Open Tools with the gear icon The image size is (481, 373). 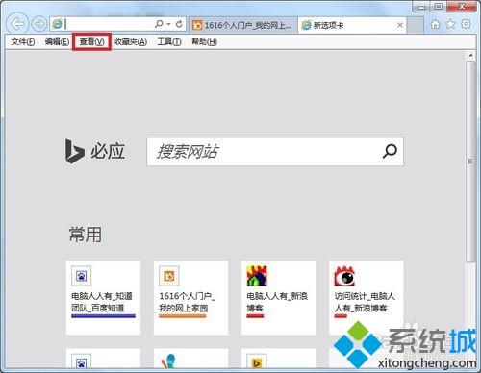466,24
